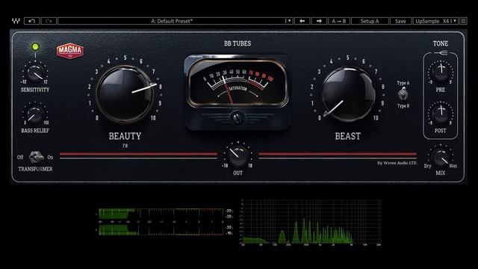Click the green level meter display
This screenshot has height=269, width=478.
pos(161,222)
